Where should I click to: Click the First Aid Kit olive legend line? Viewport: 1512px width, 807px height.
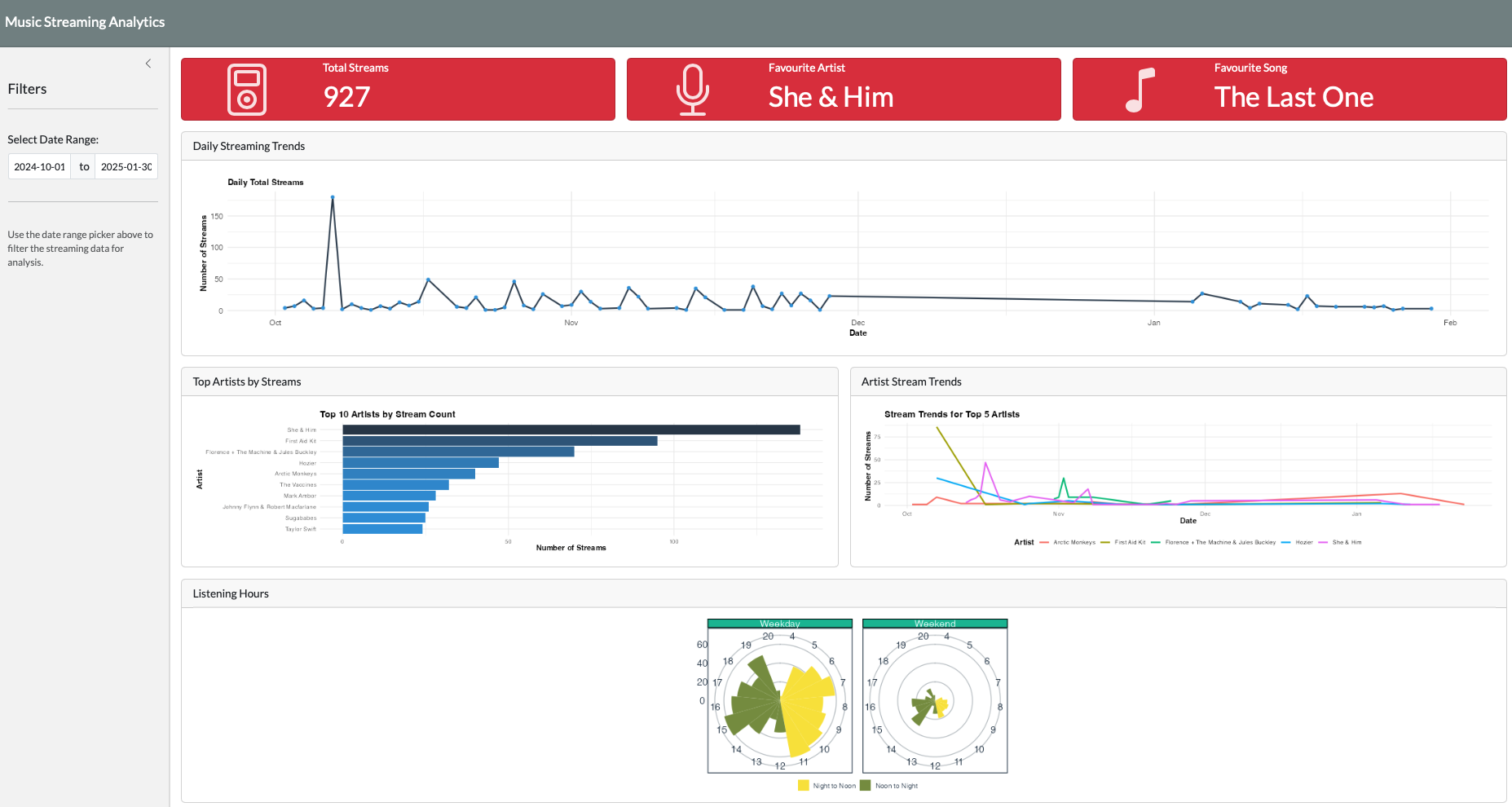[x=1105, y=542]
